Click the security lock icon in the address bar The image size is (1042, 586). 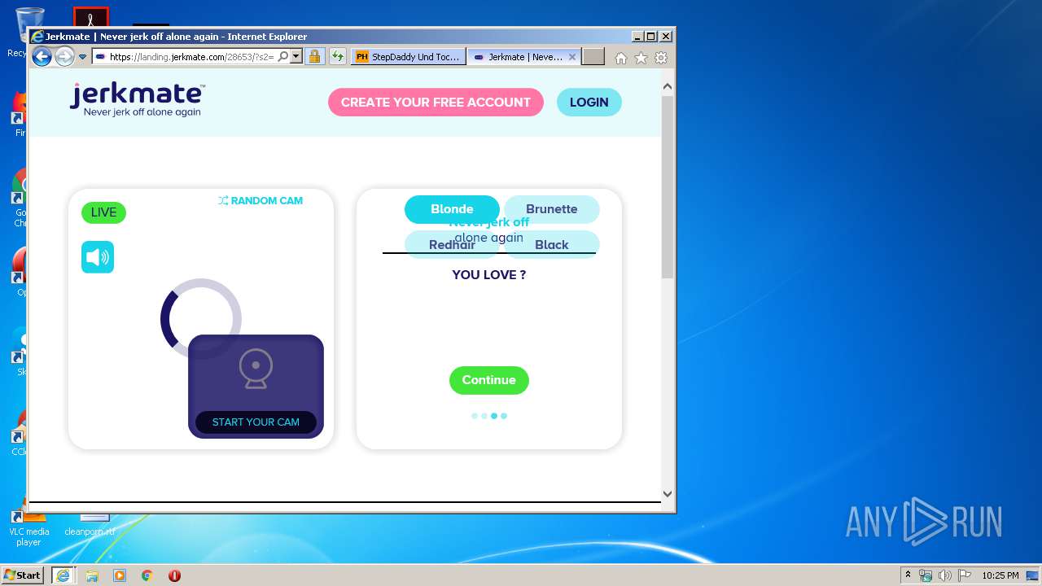coord(314,57)
